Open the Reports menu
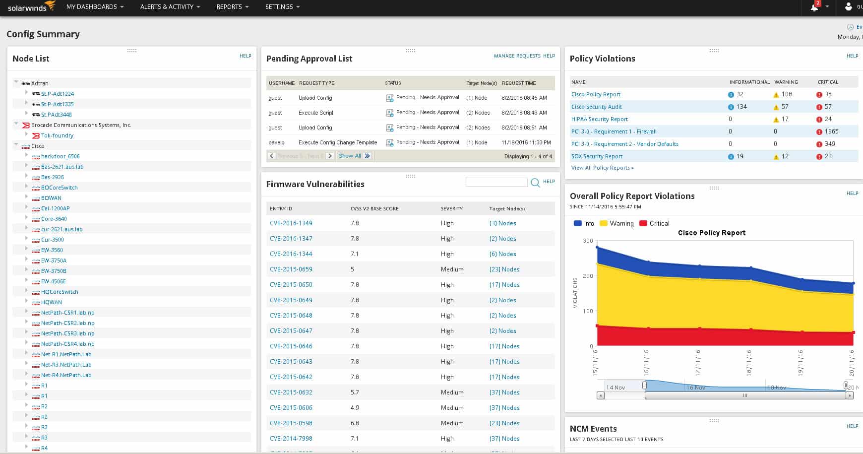863x454 pixels. click(233, 7)
